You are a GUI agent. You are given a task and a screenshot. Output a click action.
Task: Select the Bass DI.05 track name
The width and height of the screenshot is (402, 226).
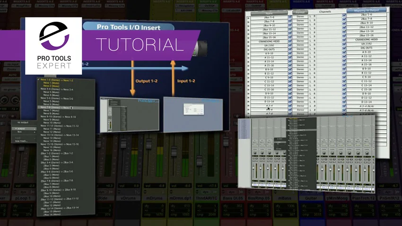(x=233, y=198)
